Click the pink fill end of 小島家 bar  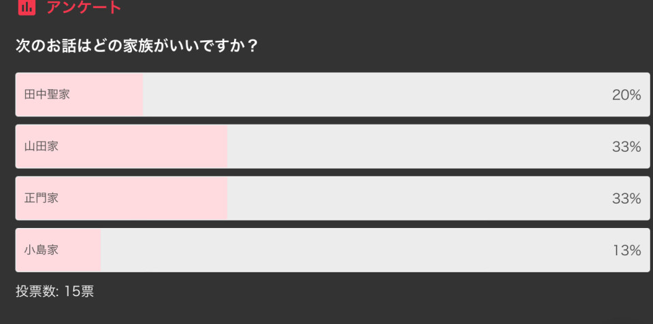96,250
